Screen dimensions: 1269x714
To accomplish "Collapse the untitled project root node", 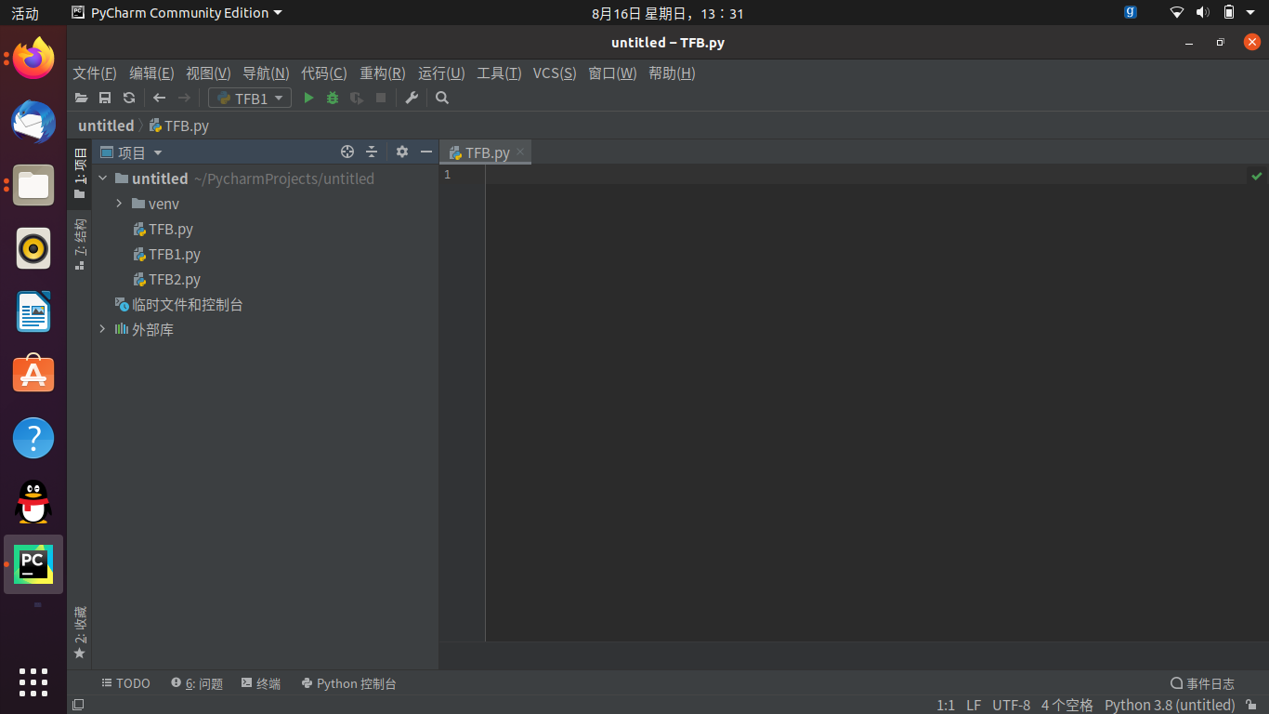I will (x=102, y=178).
